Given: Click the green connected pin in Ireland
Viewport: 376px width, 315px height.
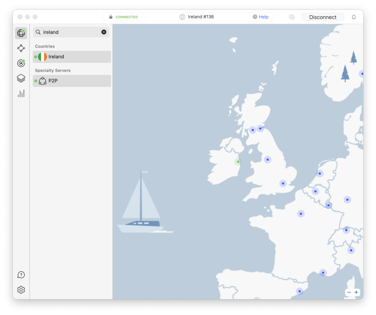Looking at the screenshot, I should coord(238,162).
